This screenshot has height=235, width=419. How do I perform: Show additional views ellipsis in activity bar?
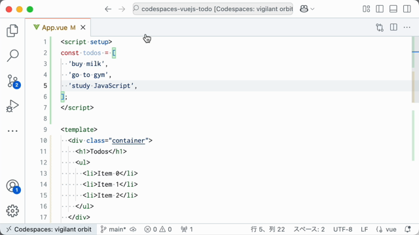tap(12, 131)
